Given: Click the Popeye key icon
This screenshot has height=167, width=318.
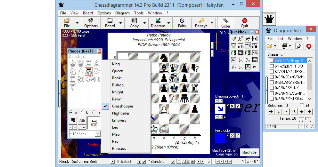Looking at the screenshot, I should click(201, 21).
